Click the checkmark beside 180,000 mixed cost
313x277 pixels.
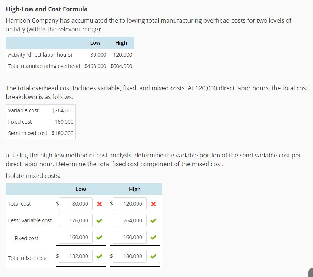click(153, 257)
